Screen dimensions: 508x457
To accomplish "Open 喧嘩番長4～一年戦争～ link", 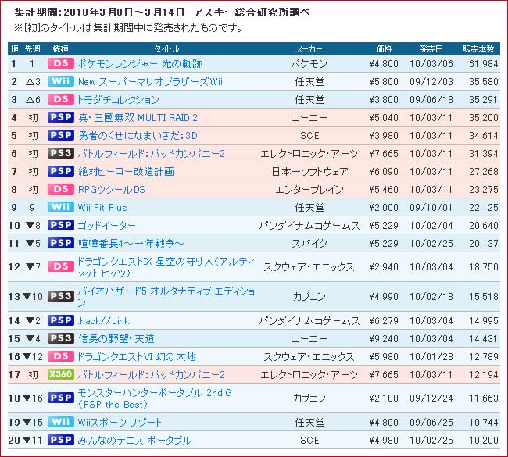I will pos(131,243).
